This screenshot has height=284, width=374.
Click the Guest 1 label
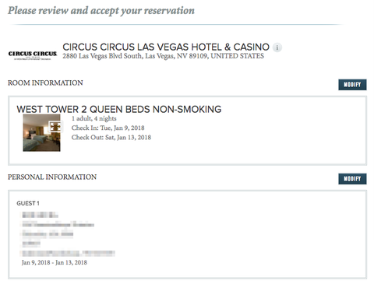point(28,203)
